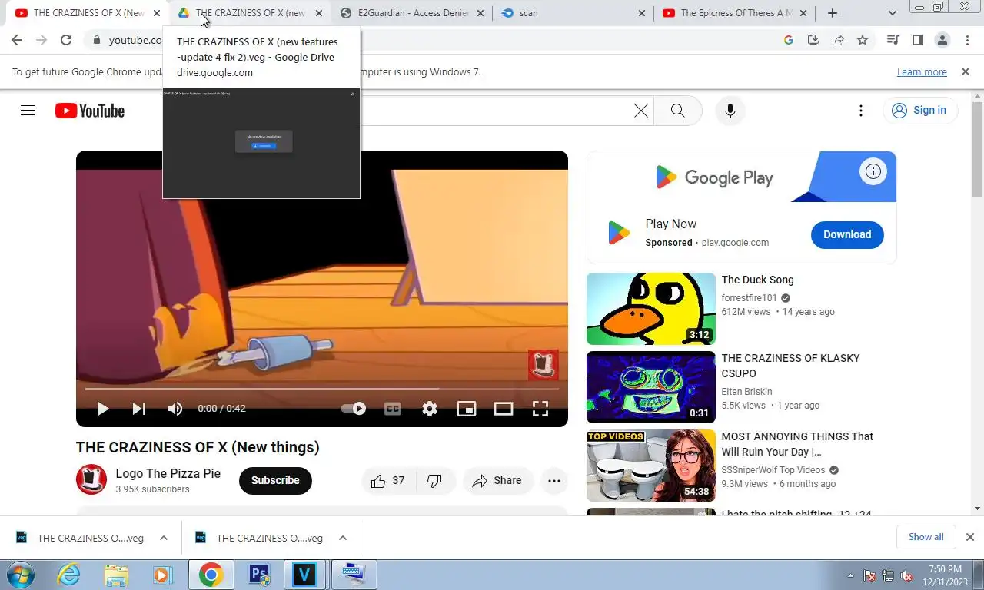
Task: Show hidden system tray icons
Action: [x=850, y=575]
